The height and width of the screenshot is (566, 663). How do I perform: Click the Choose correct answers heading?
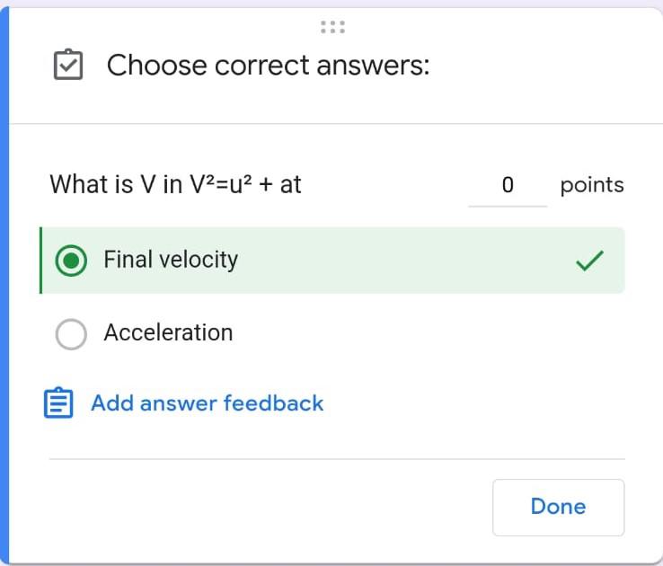click(268, 66)
